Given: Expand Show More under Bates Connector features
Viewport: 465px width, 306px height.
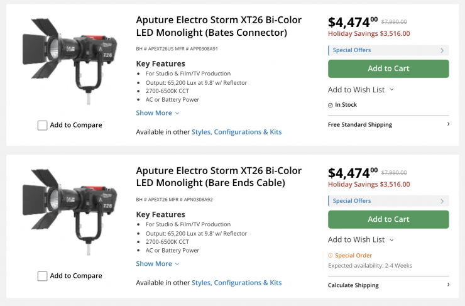Looking at the screenshot, I should tap(158, 113).
